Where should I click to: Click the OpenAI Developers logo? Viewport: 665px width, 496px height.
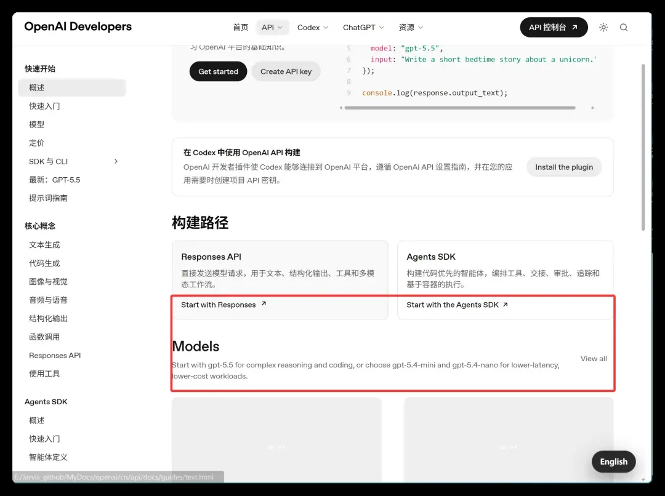click(78, 26)
